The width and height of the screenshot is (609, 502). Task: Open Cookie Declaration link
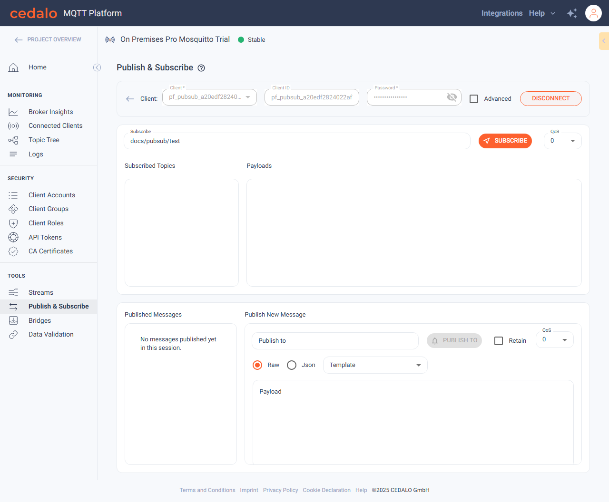327,490
